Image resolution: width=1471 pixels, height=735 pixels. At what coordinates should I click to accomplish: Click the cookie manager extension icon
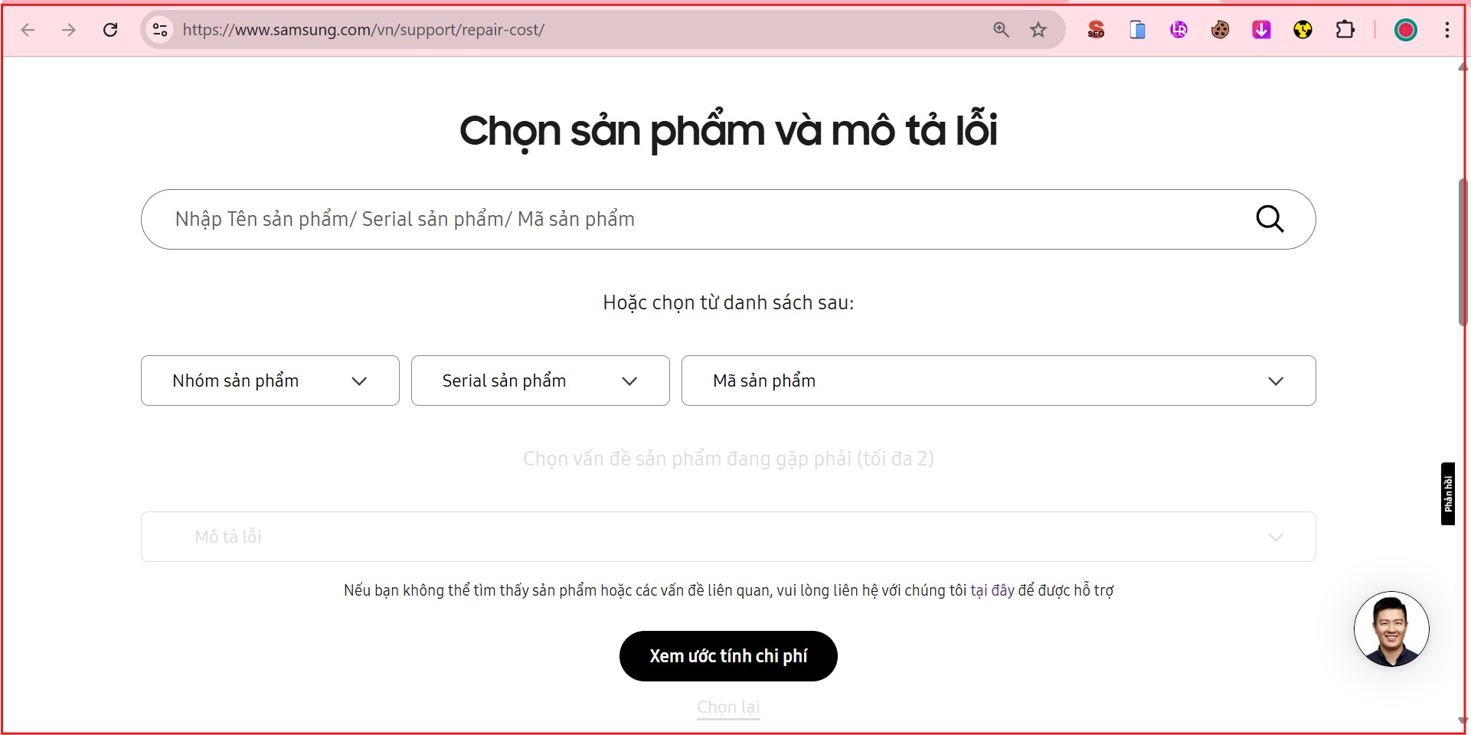point(1220,30)
